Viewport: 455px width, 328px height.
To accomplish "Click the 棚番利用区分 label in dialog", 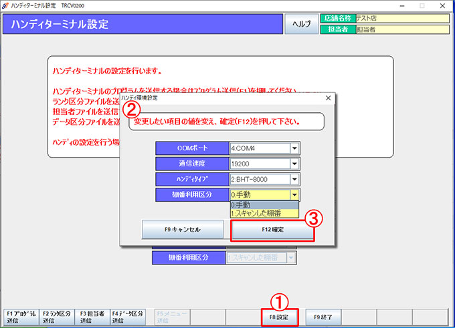I will click(192, 194).
